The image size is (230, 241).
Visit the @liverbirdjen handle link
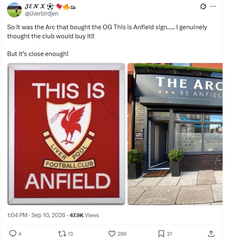click(42, 14)
